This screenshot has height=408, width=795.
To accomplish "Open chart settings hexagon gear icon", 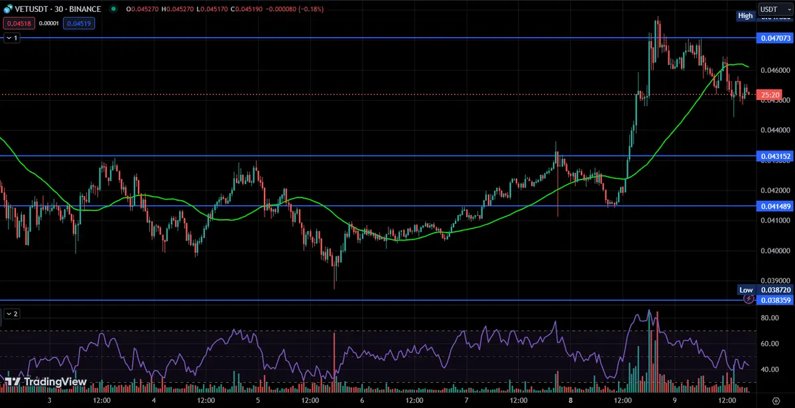I will click(775, 400).
